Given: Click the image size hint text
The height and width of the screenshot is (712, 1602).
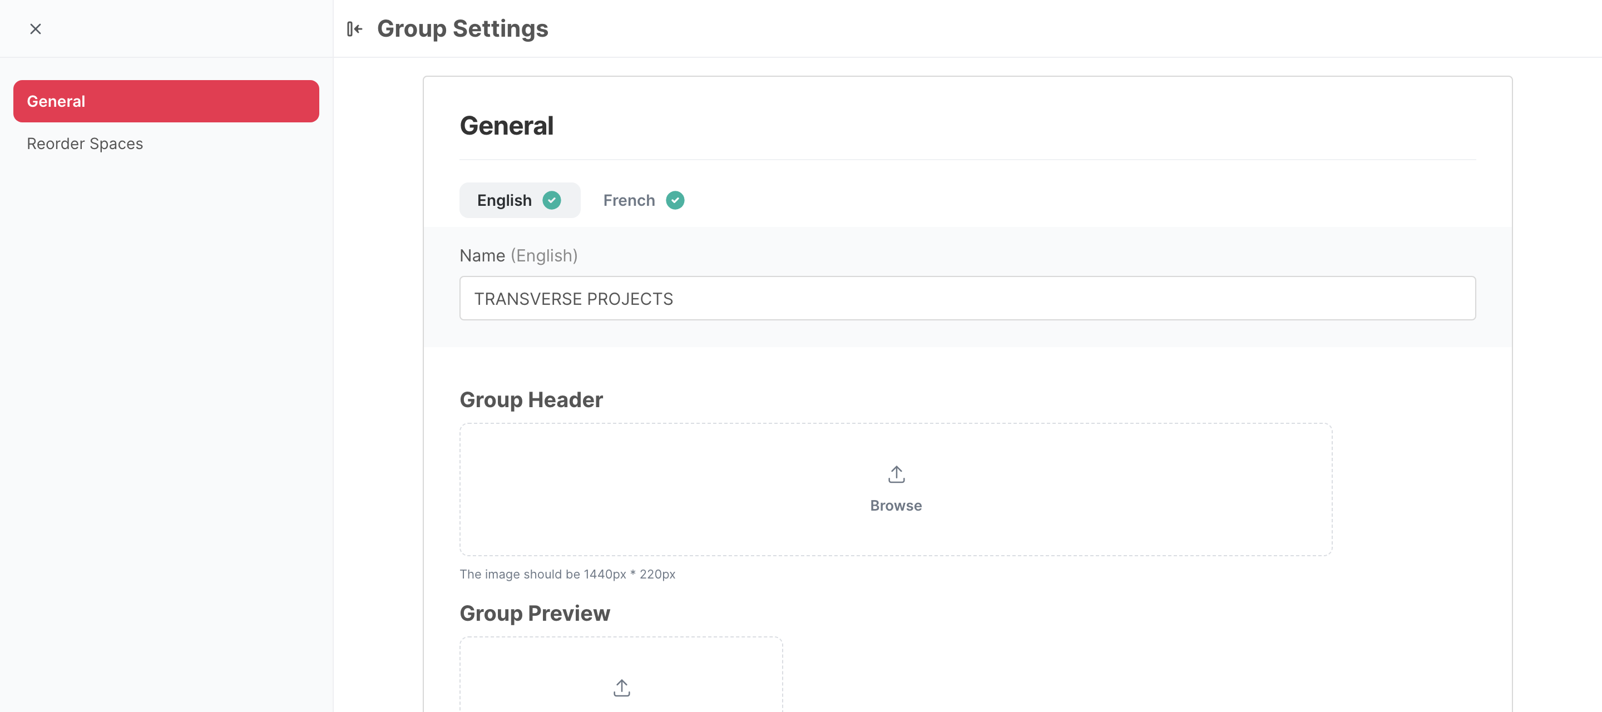Looking at the screenshot, I should 567,574.
